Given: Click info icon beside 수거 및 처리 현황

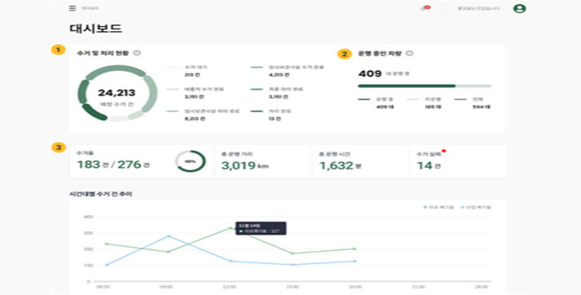Looking at the screenshot, I should [x=136, y=53].
